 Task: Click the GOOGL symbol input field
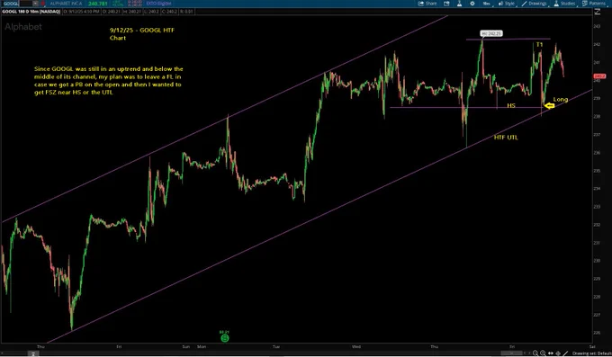tap(16, 4)
